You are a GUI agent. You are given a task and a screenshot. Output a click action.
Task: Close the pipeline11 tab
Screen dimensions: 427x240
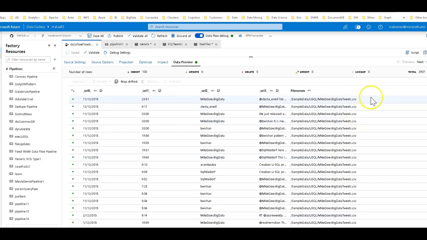126,44
